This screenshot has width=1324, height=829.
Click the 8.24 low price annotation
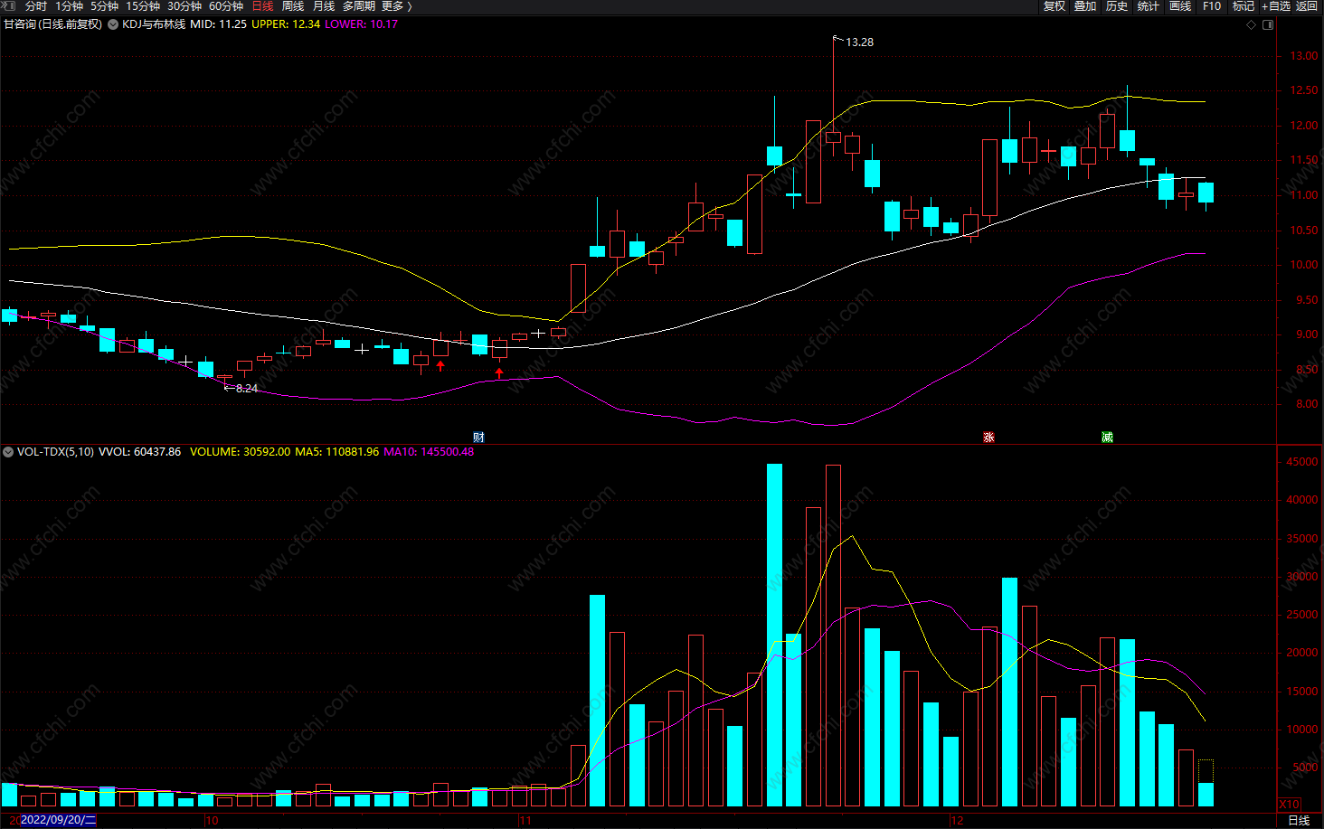point(246,389)
